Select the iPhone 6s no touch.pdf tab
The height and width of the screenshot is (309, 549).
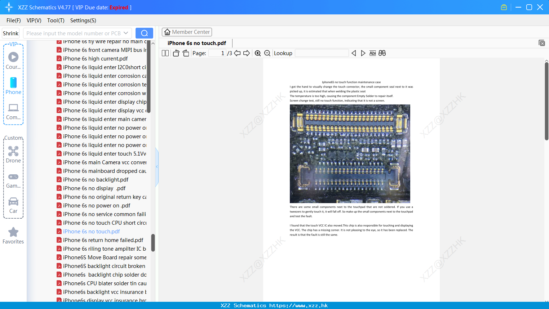[x=197, y=43]
